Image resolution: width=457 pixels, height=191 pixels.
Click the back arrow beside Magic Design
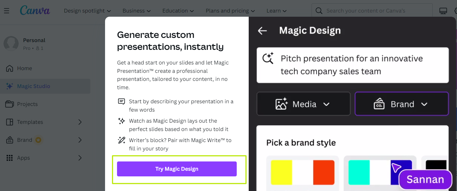click(262, 30)
